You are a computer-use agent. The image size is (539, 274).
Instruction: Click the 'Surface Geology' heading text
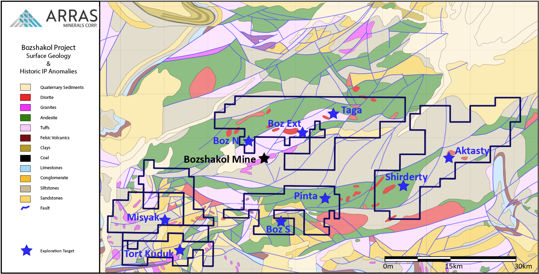click(49, 56)
